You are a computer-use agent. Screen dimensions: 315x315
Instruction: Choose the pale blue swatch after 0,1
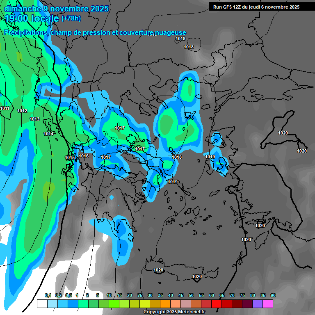[52, 304]
